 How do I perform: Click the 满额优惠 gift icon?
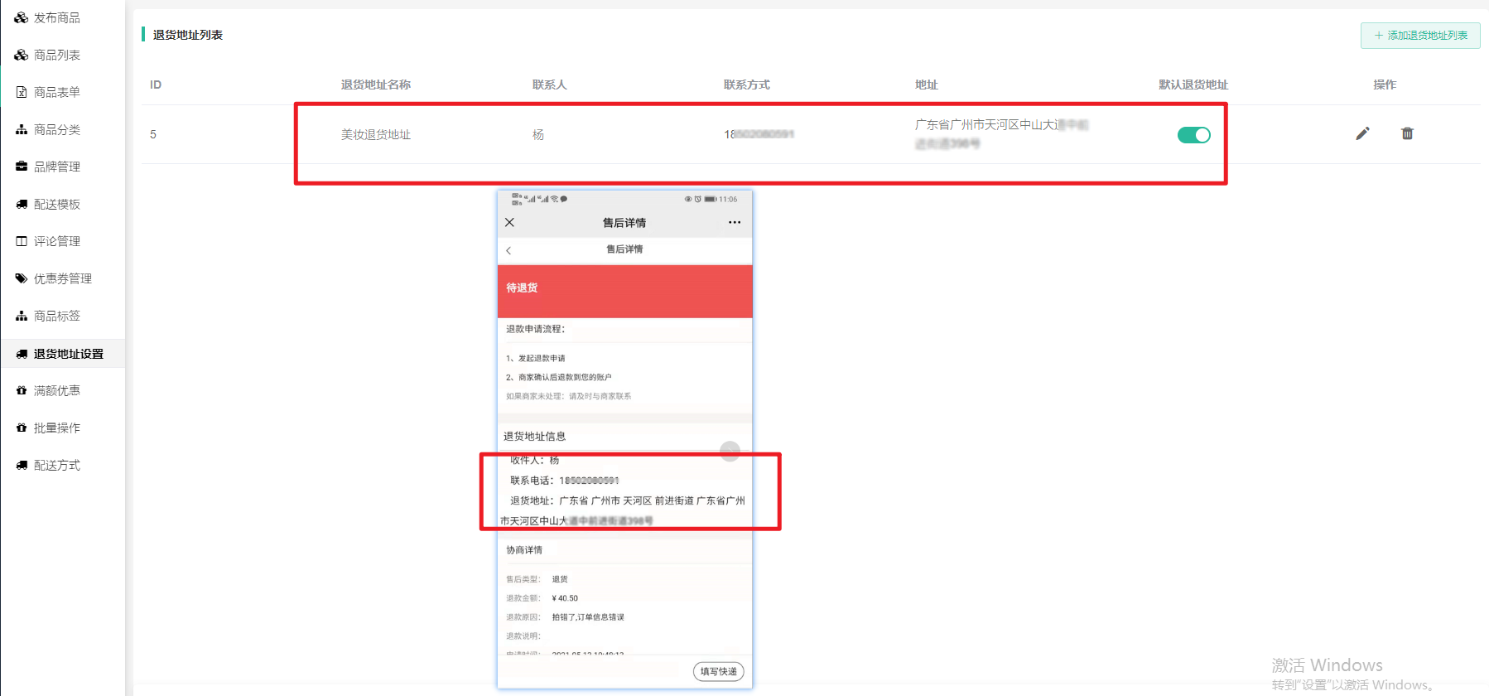click(22, 390)
